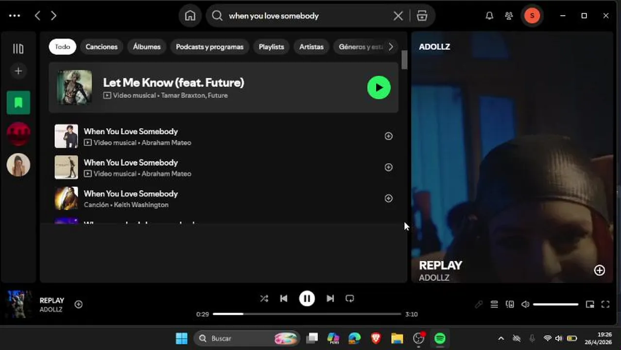Set volume on the volume slider
The height and width of the screenshot is (350, 621).
click(556, 304)
